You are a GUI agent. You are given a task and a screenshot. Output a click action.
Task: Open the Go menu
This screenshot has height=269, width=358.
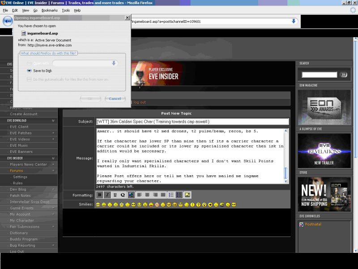point(35,10)
